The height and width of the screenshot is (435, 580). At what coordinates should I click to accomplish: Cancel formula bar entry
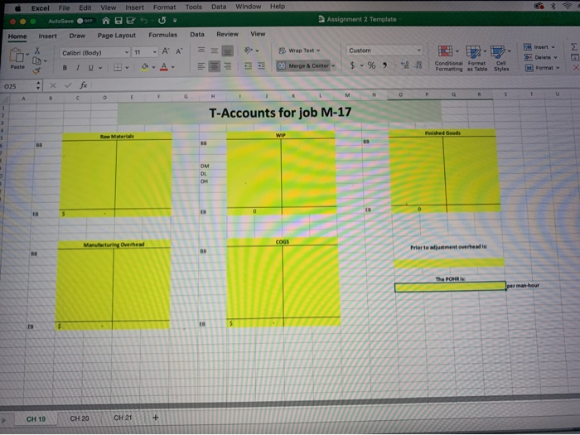point(53,86)
